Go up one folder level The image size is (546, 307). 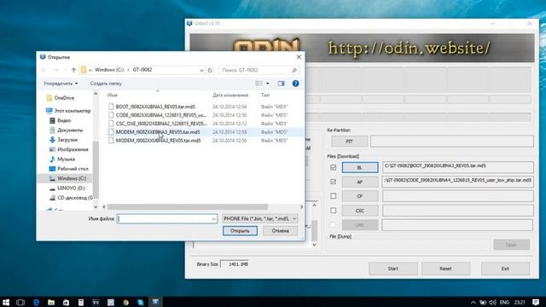tap(73, 70)
